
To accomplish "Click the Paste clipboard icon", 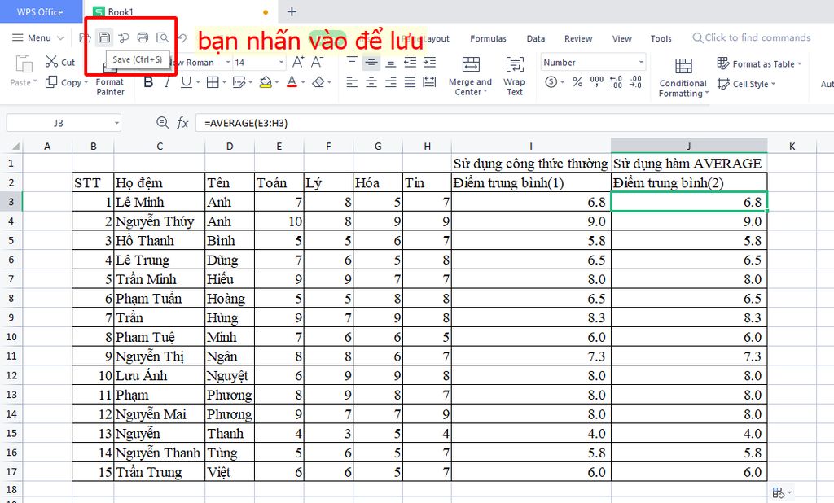I will pos(24,63).
